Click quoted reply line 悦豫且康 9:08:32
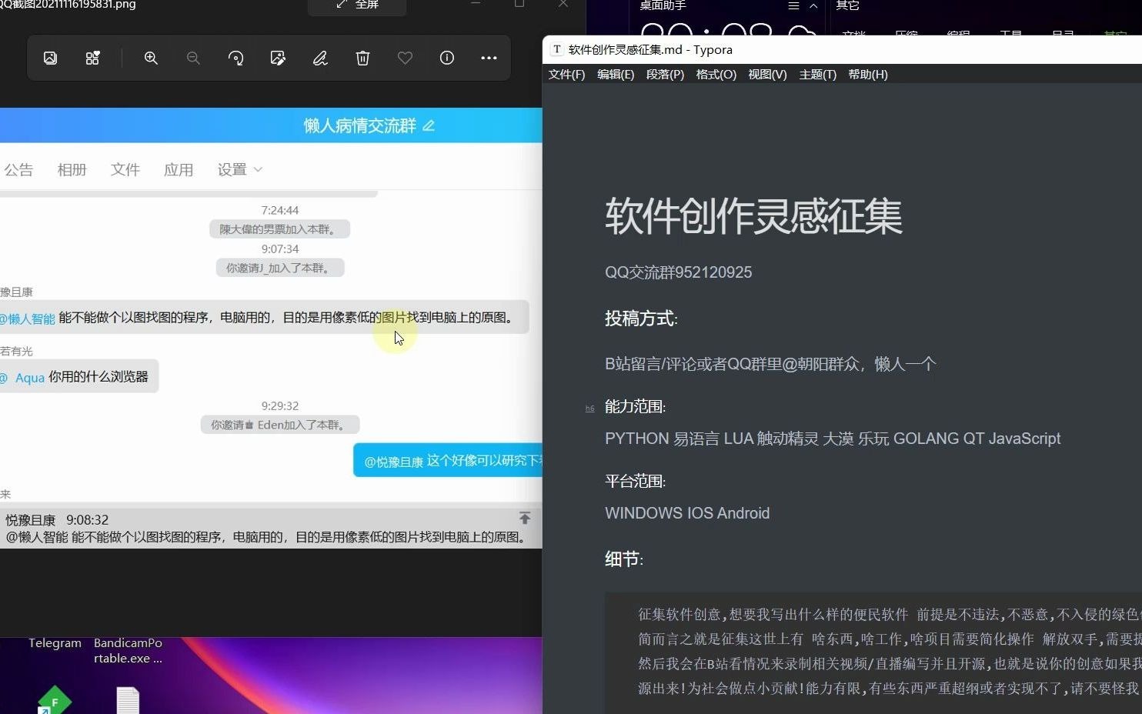This screenshot has width=1142, height=714. (x=57, y=520)
